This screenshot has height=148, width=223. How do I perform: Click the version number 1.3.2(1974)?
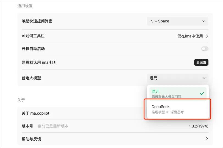coord(198,126)
